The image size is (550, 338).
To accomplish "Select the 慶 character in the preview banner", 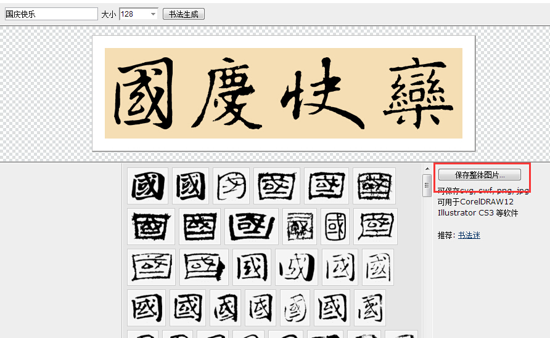I will (228, 94).
